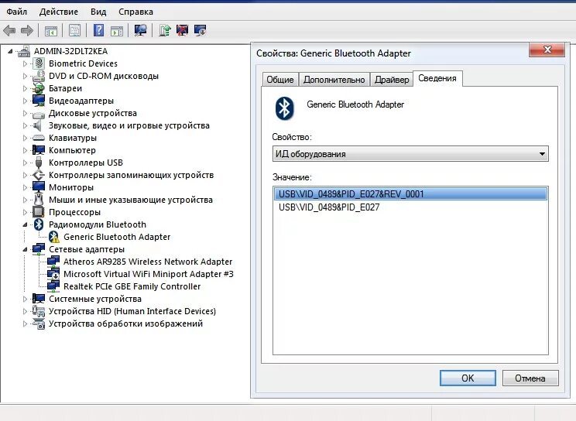The width and height of the screenshot is (576, 421).
Task: Click the Forward arrow toolbar icon
Action: pos(27,30)
